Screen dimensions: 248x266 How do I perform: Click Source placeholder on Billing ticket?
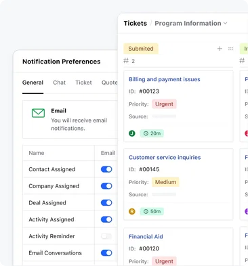(x=164, y=116)
